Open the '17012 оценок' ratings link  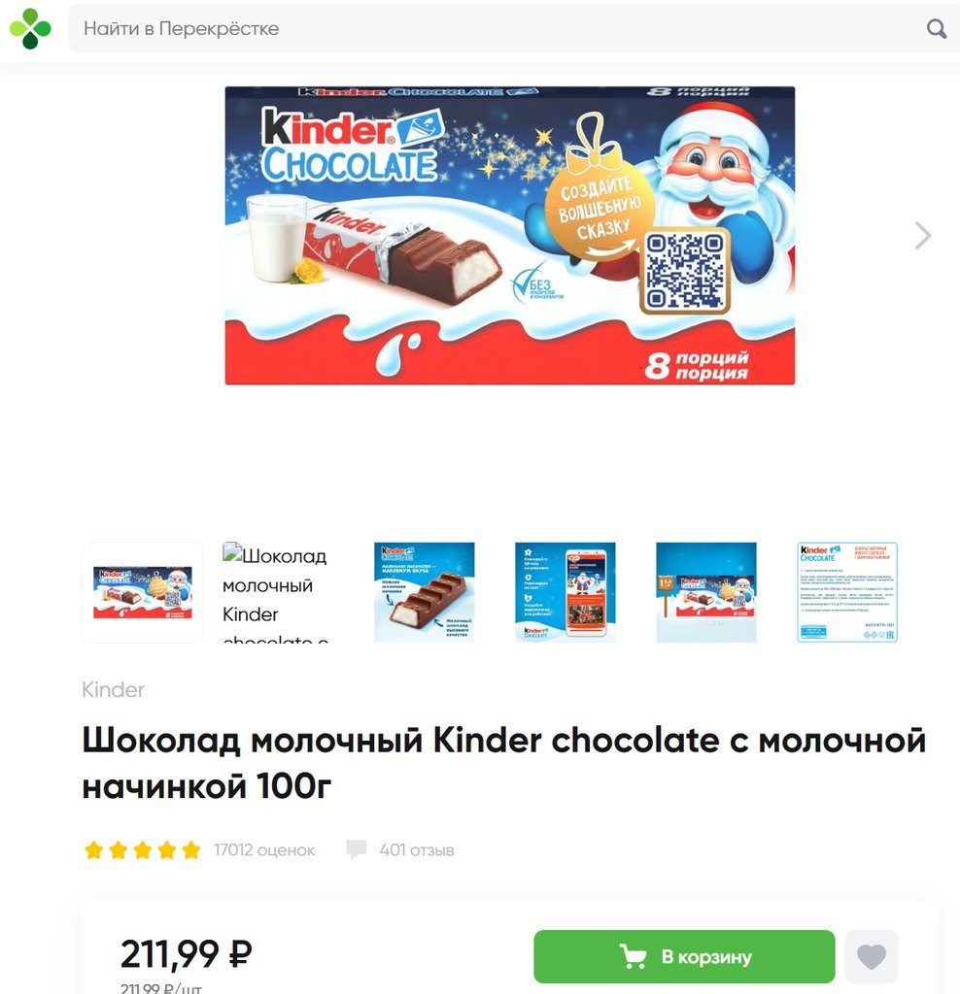(264, 849)
